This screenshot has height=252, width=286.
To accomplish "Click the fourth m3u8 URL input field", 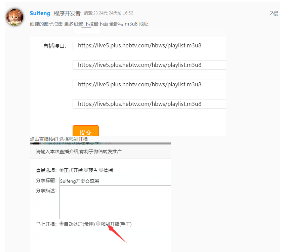I will tap(149, 104).
